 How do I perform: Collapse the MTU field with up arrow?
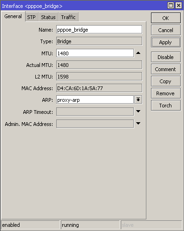point(138,53)
